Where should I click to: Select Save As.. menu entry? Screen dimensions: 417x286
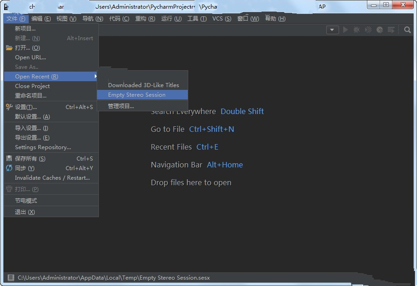(51, 67)
